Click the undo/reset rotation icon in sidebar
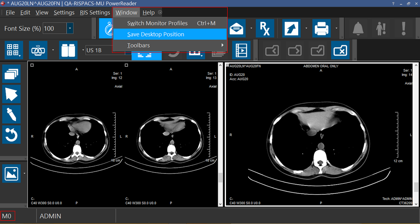Image resolution: width=420 pixels, height=224 pixels. [11, 134]
